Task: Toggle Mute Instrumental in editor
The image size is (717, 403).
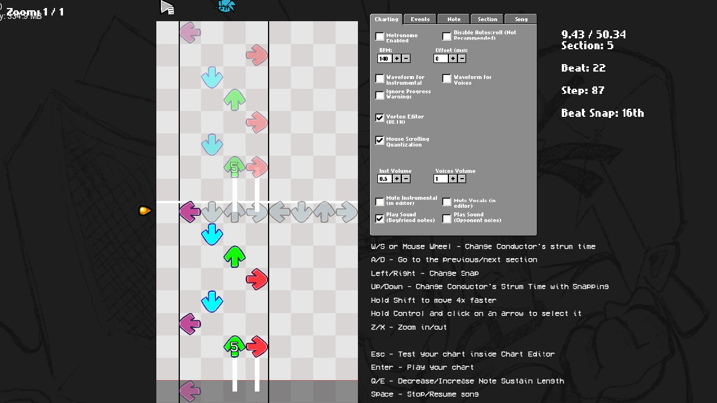Action: [380, 201]
